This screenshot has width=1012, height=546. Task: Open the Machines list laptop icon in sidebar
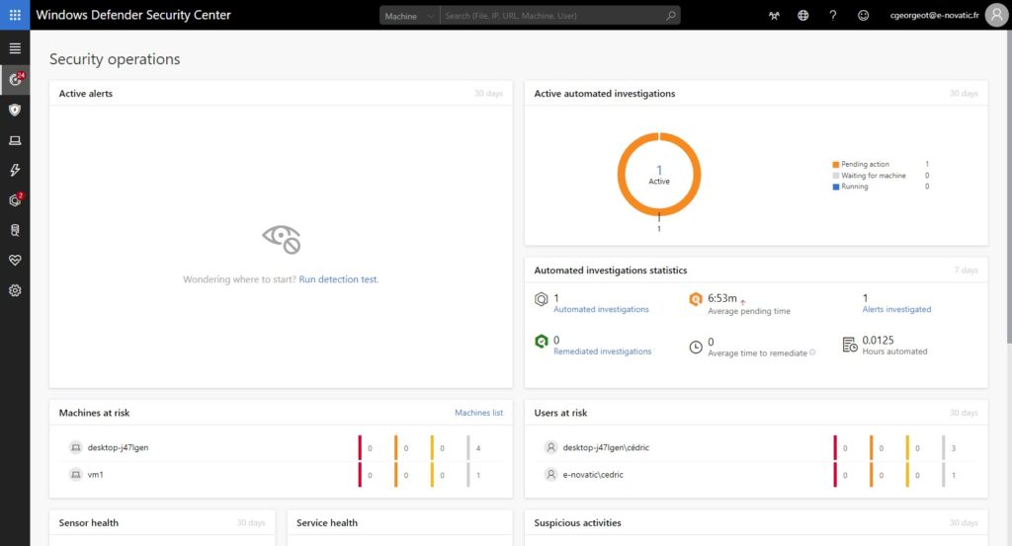[15, 140]
